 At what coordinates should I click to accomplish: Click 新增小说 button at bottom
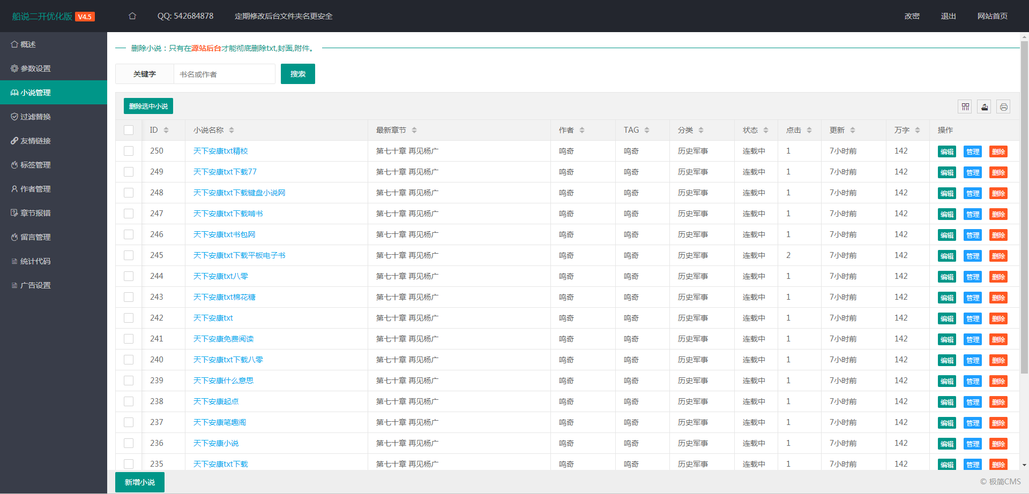pos(140,482)
